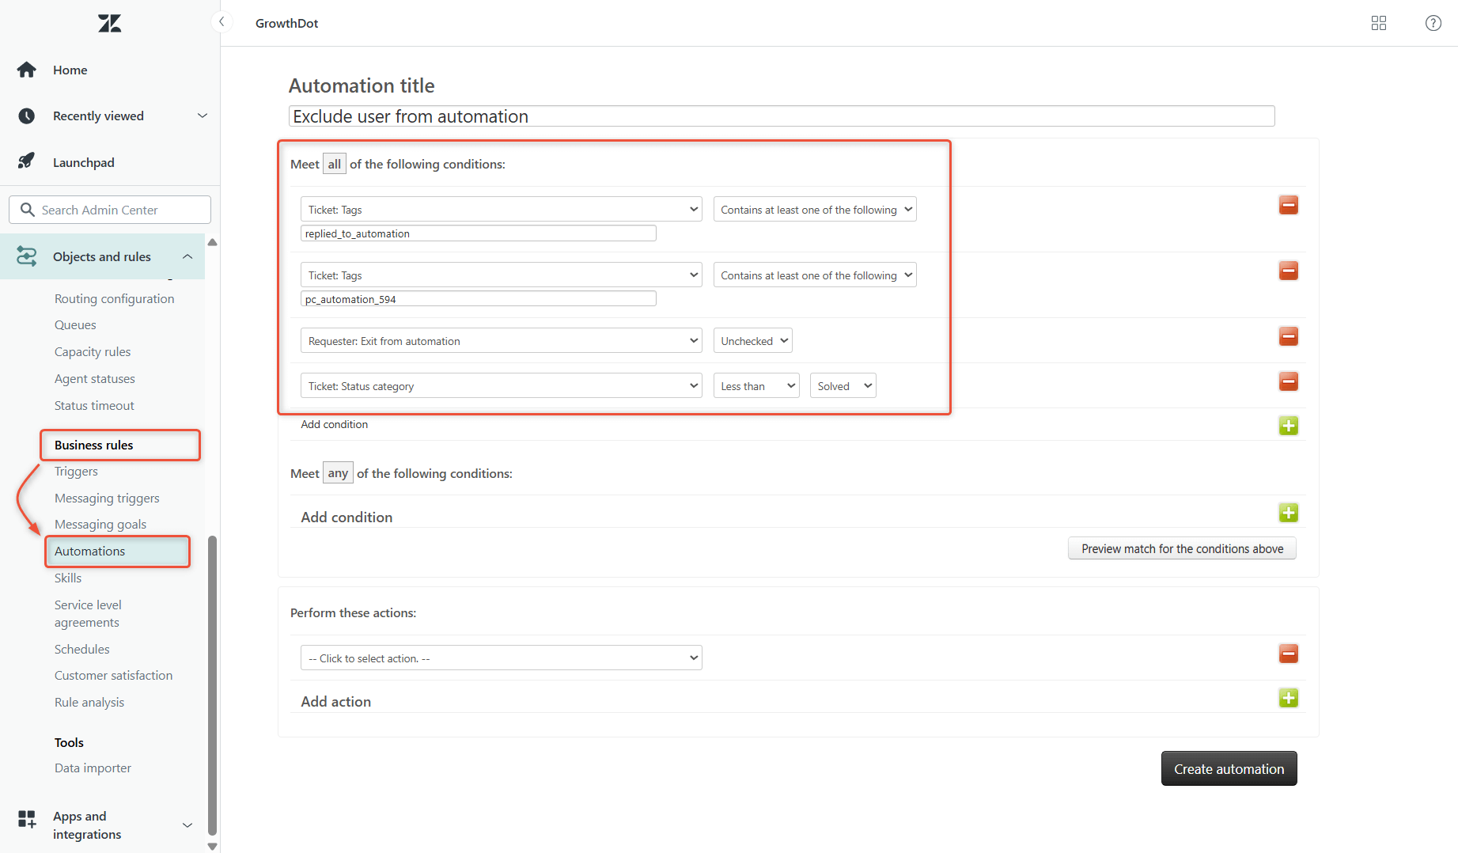The height and width of the screenshot is (853, 1458).
Task: Set 'Requester: Exit from automation' to Checked
Action: (x=752, y=340)
